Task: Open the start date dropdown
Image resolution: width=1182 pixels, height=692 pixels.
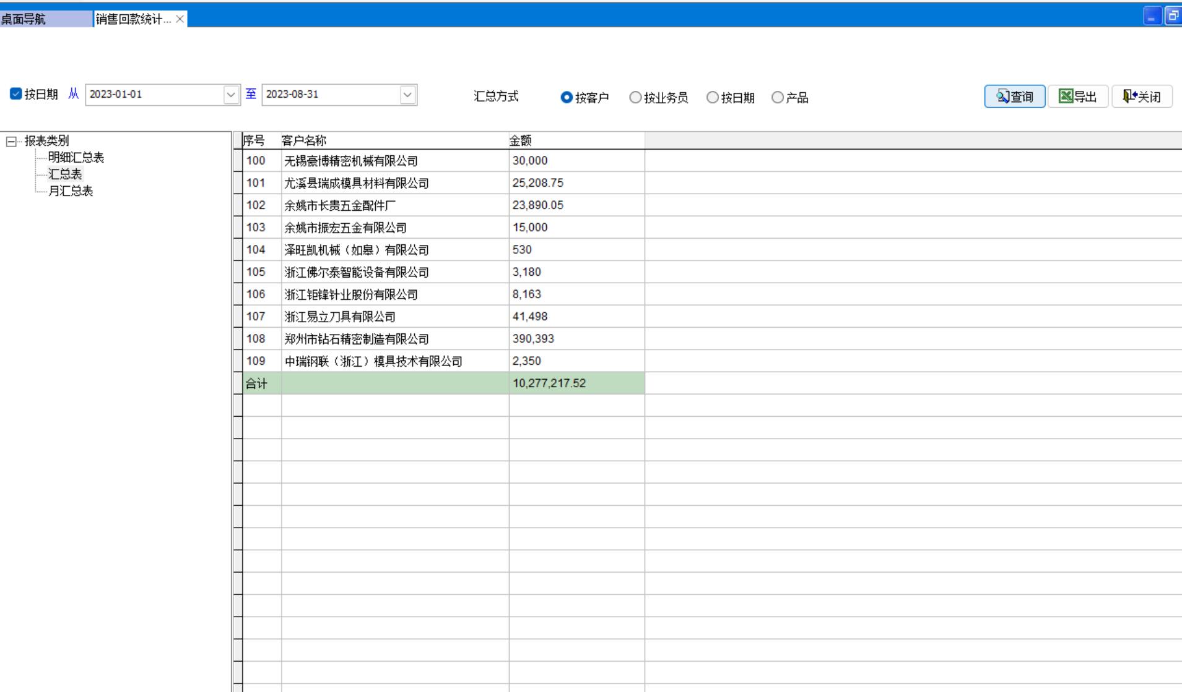Action: (231, 95)
